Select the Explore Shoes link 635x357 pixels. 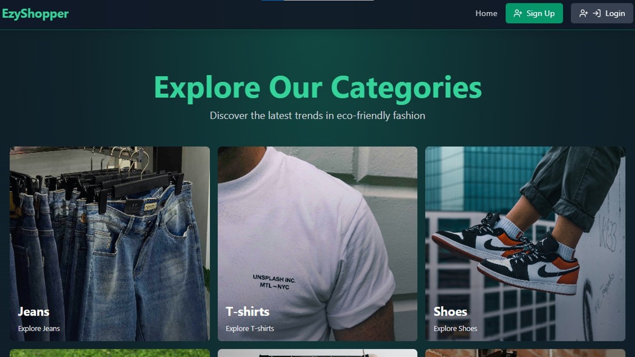pos(456,328)
